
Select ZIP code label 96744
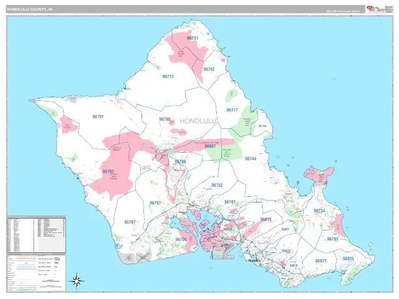[x=251, y=158]
